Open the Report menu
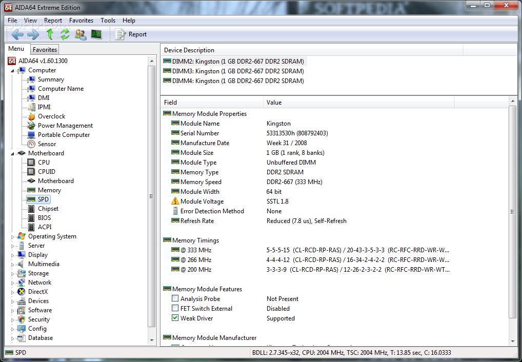The image size is (522, 362). (x=53, y=21)
